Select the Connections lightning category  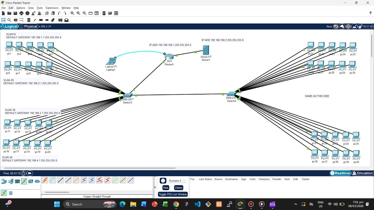click(24, 181)
